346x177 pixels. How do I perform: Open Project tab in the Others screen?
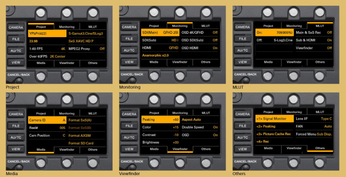(x=268, y=112)
